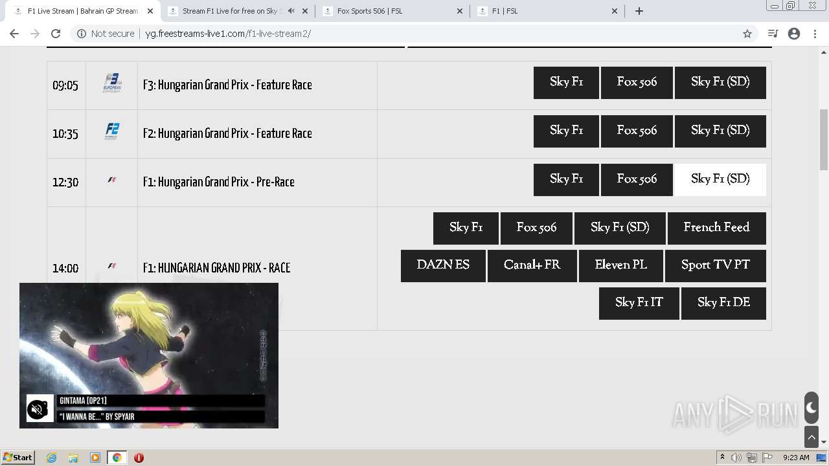829x466 pixels.
Task: Open Fox 506 stream for F3 Feature Race
Action: pyautogui.click(x=637, y=83)
